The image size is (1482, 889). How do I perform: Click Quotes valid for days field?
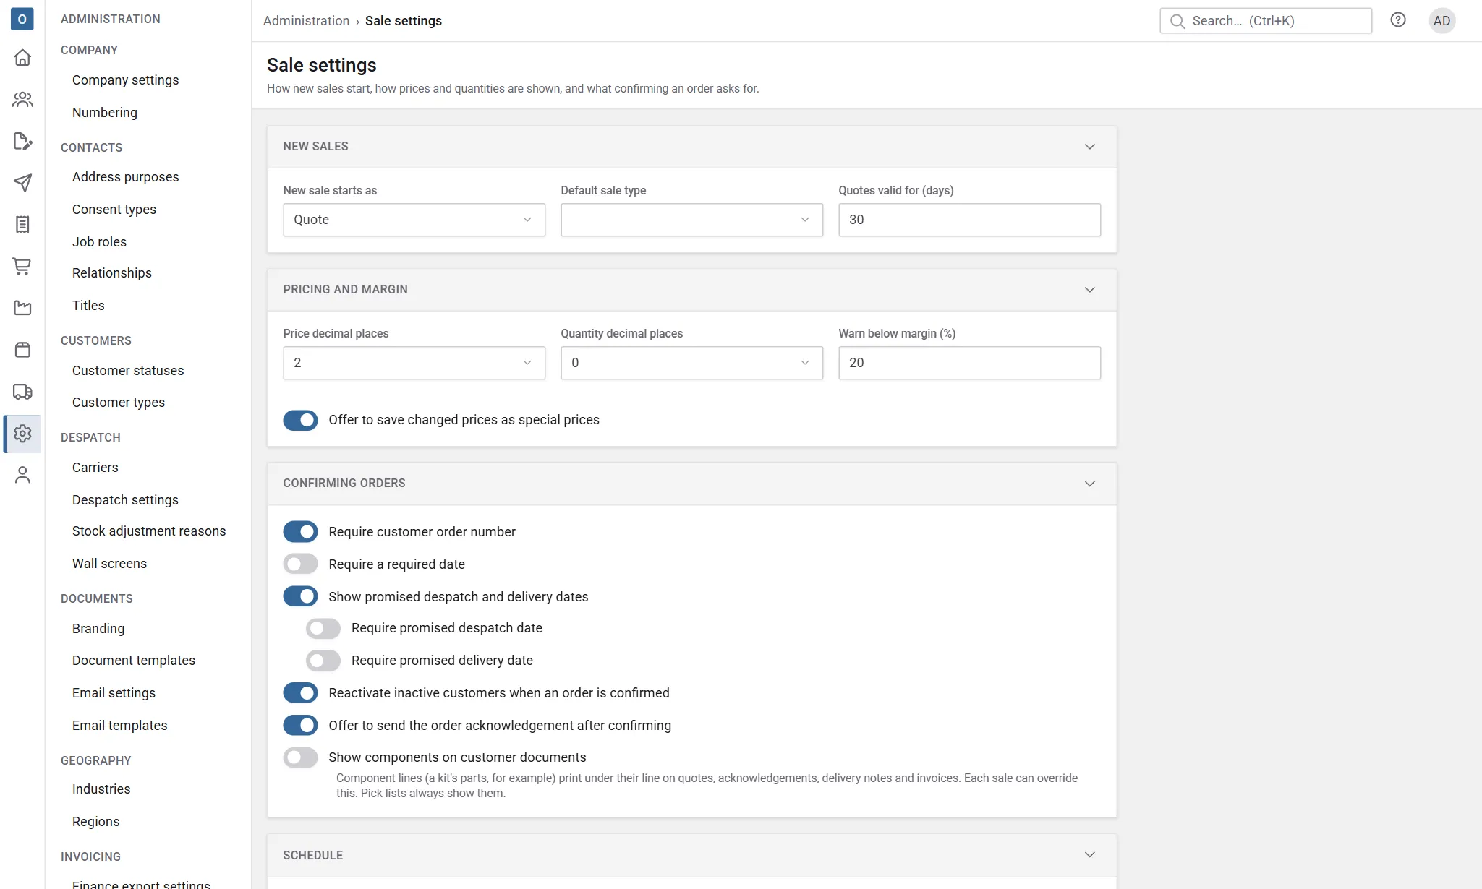click(x=969, y=220)
